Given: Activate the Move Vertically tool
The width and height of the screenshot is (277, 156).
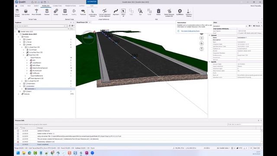Looking at the screenshot, I should 36,12.
